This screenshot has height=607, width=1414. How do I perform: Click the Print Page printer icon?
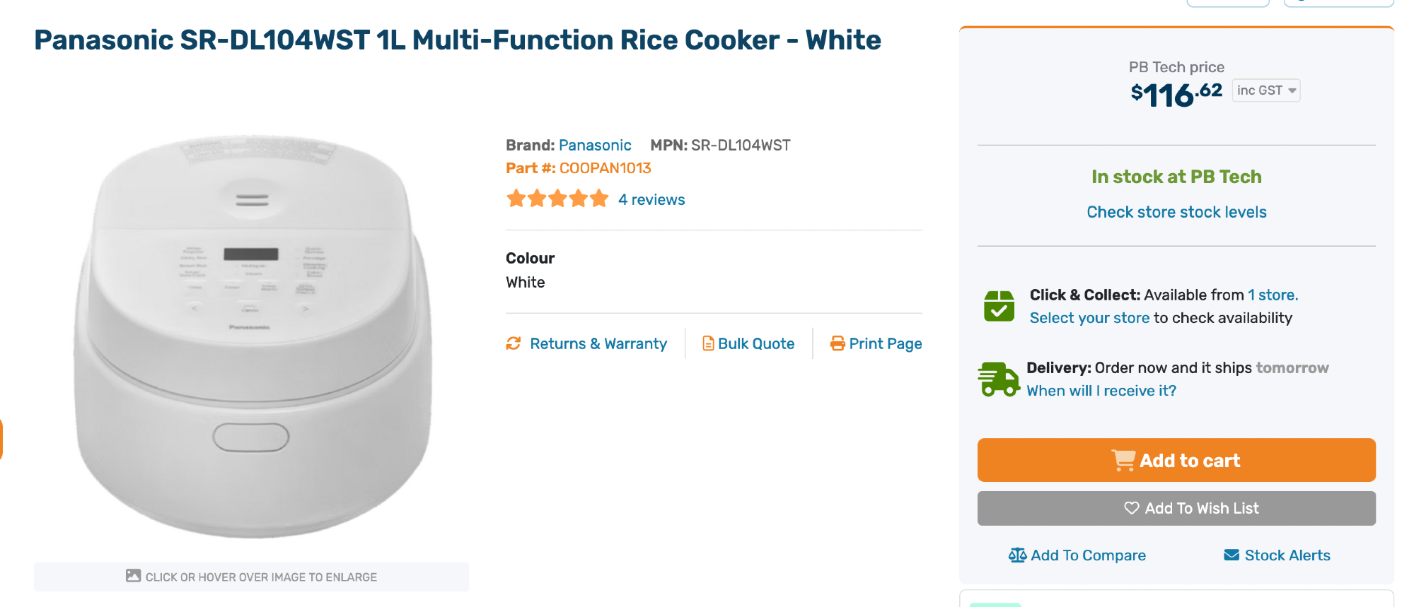(x=838, y=343)
